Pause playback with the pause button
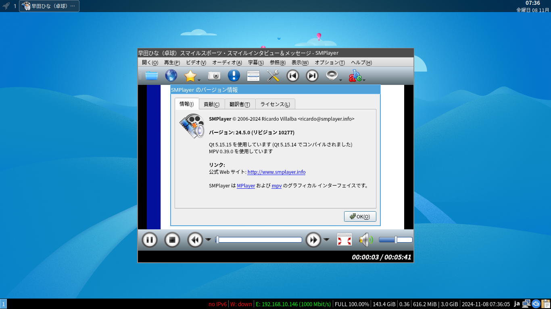Viewport: 551px width, 309px height. 149,240
